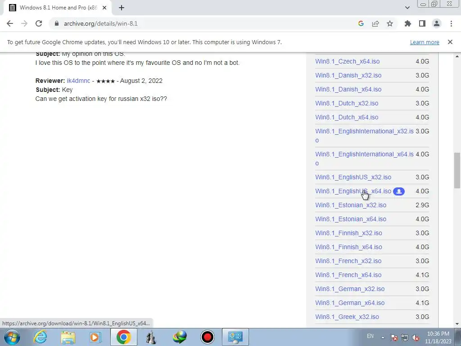Screen dimensions: 461x346
Task: Click the 4.0G size of EnglishUS_x64
Action: pos(422,191)
